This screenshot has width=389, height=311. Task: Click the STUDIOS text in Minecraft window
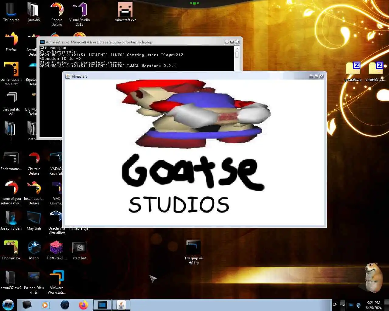tap(179, 205)
